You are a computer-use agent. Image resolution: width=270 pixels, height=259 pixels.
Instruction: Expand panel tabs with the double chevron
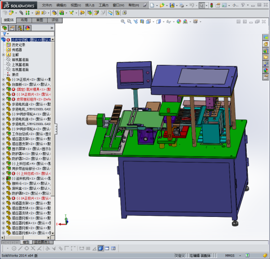point(51,28)
